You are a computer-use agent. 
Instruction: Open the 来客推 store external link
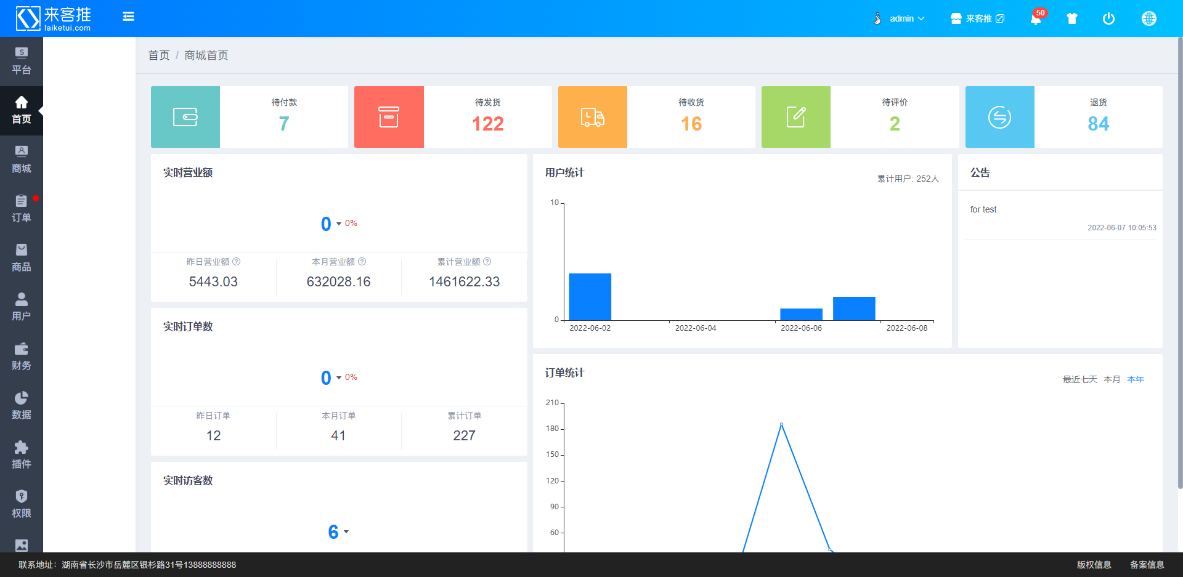coord(978,18)
